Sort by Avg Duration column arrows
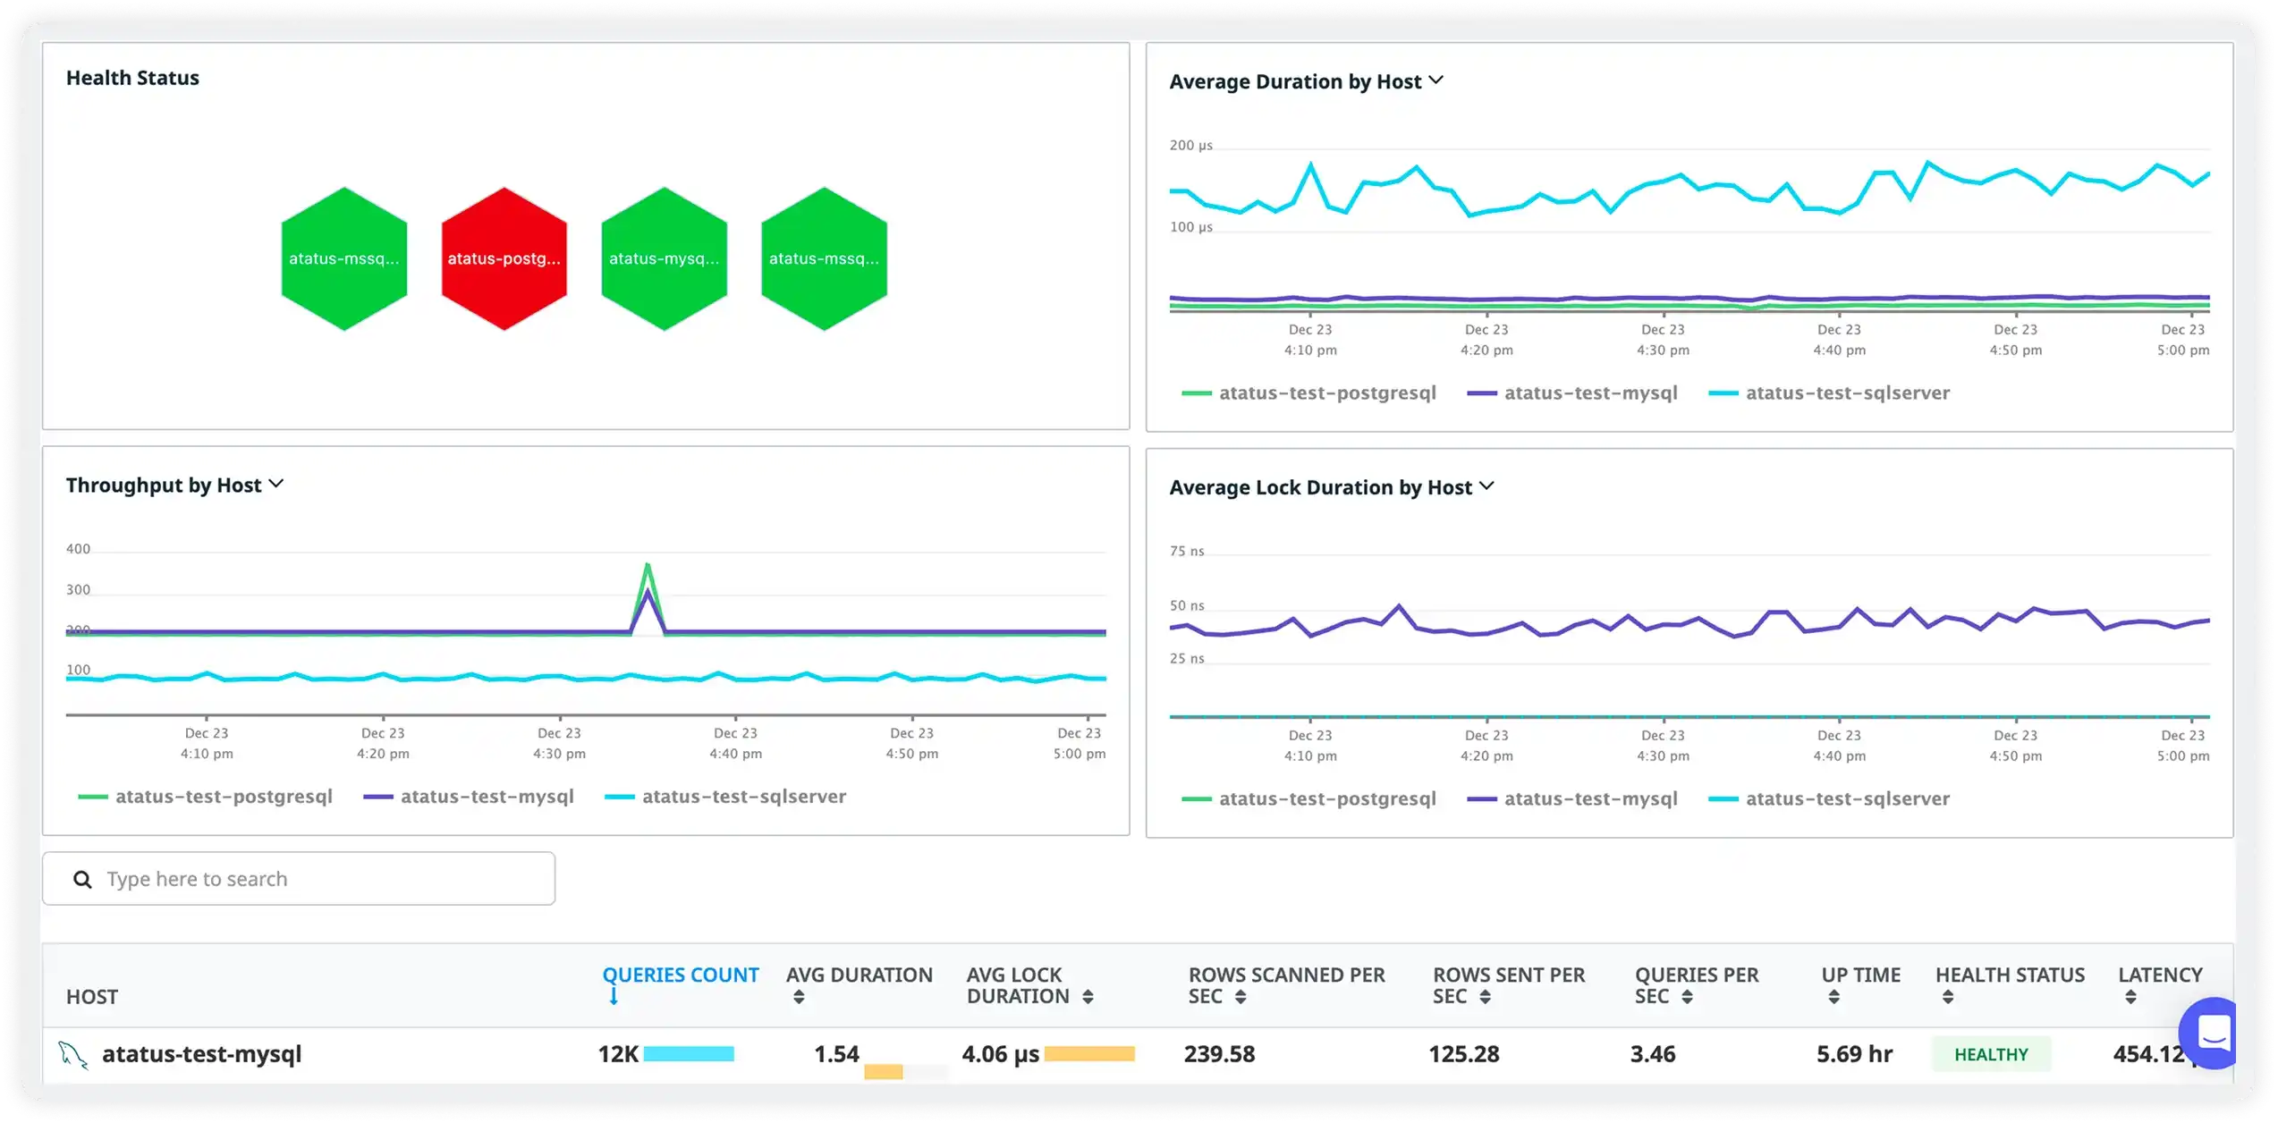Image resolution: width=2278 pixels, height=1123 pixels. click(799, 997)
